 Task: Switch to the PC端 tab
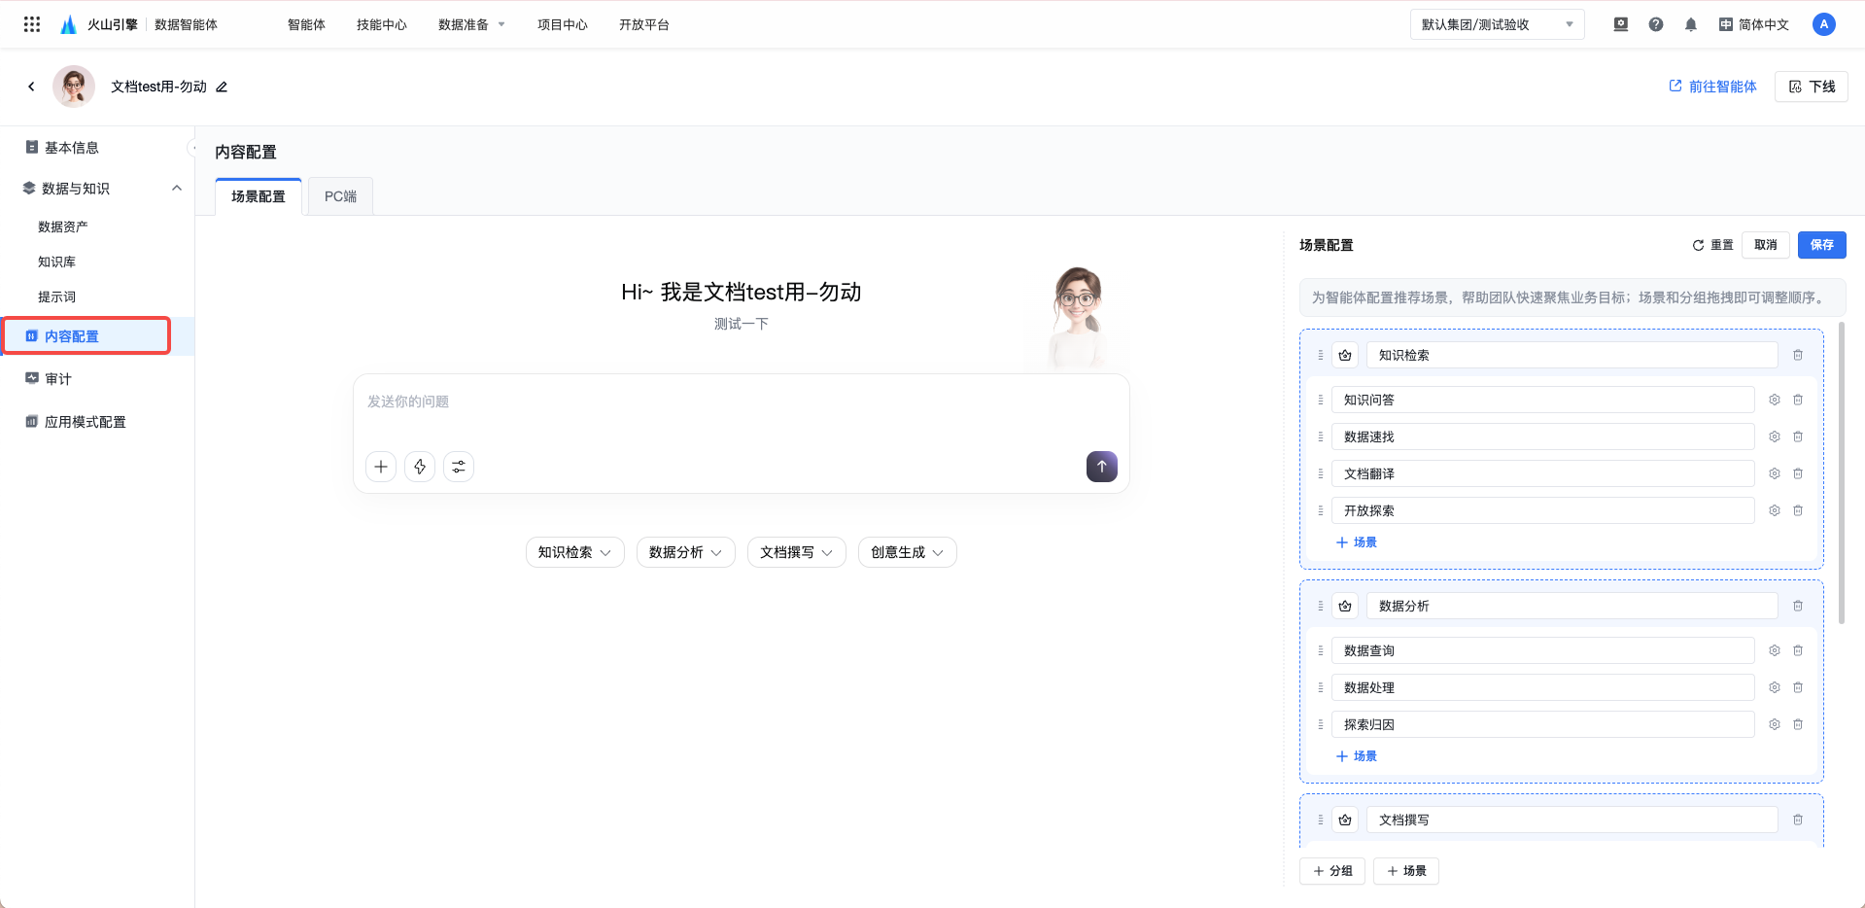point(340,196)
